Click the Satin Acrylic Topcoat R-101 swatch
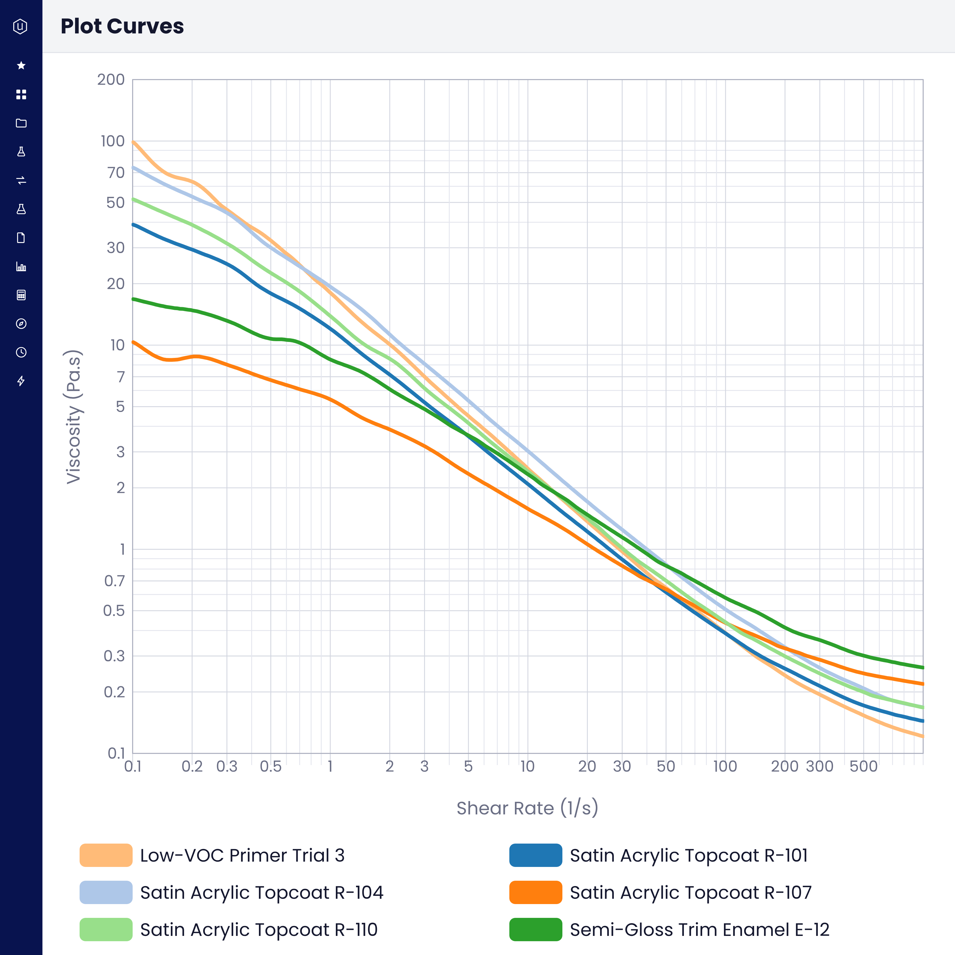The height and width of the screenshot is (955, 955). pyautogui.click(x=536, y=855)
